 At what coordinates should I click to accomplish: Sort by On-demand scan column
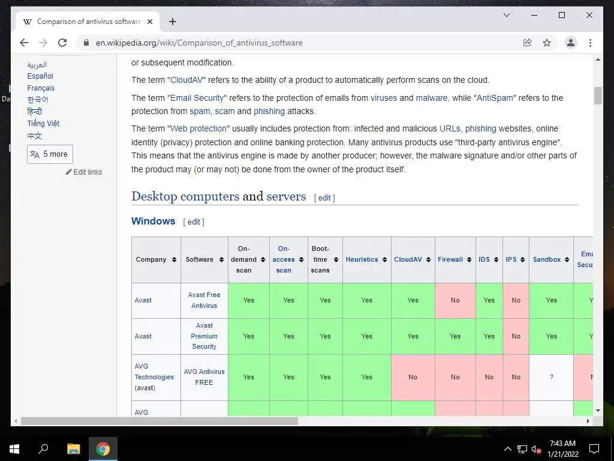coord(263,259)
